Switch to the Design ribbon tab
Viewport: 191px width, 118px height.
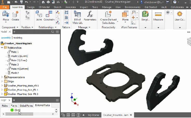(31, 7)
